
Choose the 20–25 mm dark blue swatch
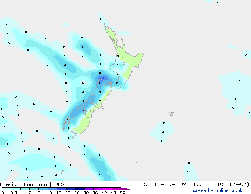coord(70,189)
